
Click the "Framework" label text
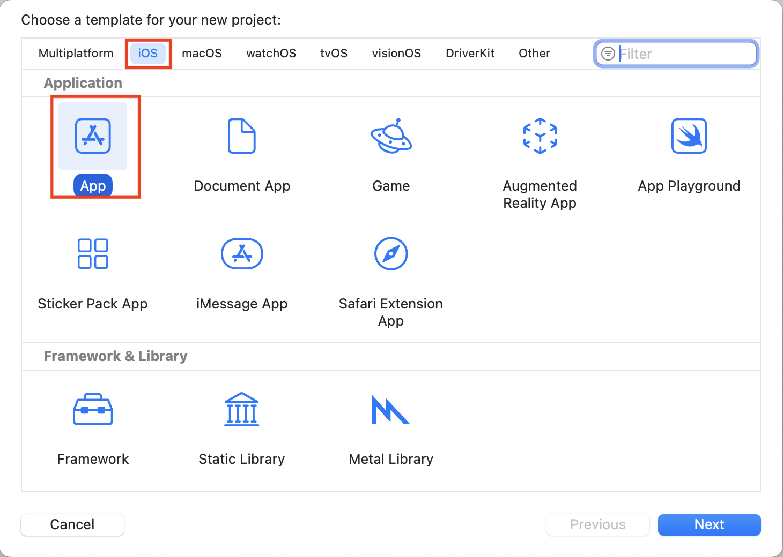pyautogui.click(x=93, y=459)
